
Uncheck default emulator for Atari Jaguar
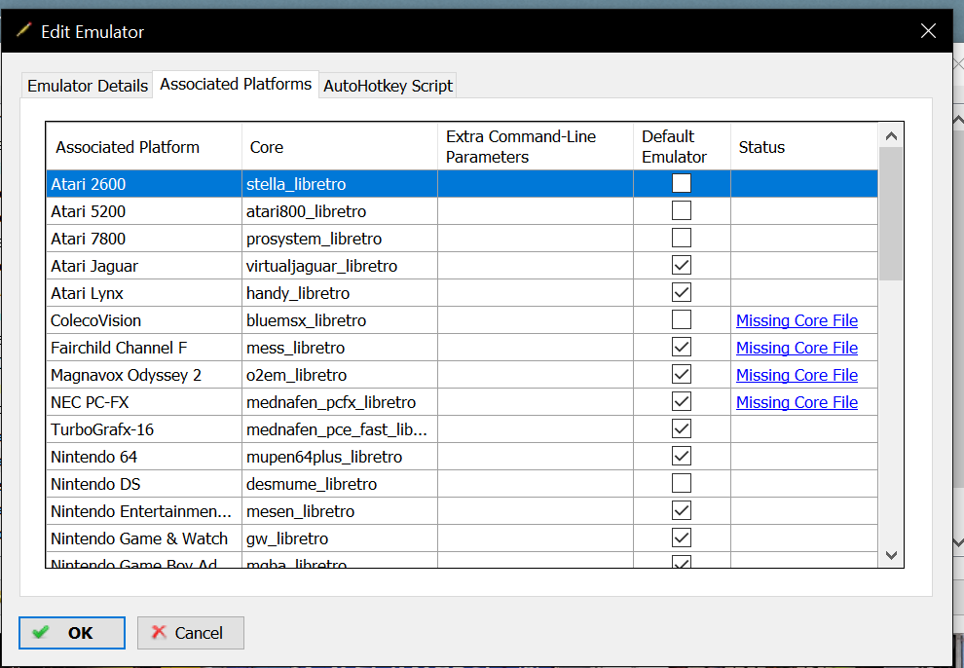682,265
